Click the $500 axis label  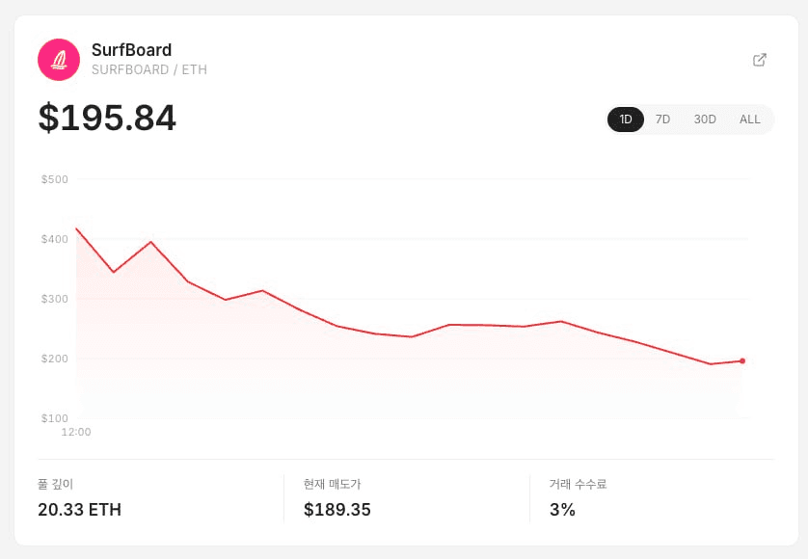(55, 179)
